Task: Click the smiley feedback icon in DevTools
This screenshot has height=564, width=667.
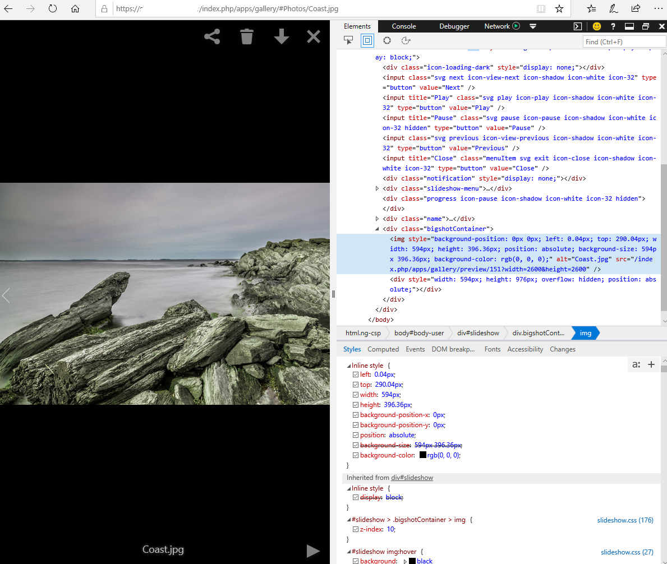Action: tap(596, 26)
